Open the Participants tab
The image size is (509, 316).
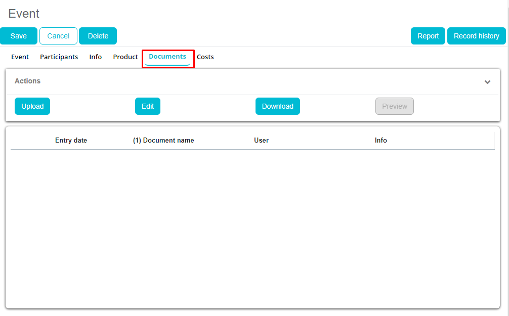click(59, 57)
